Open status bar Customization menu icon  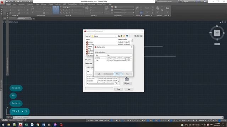coord(225,121)
